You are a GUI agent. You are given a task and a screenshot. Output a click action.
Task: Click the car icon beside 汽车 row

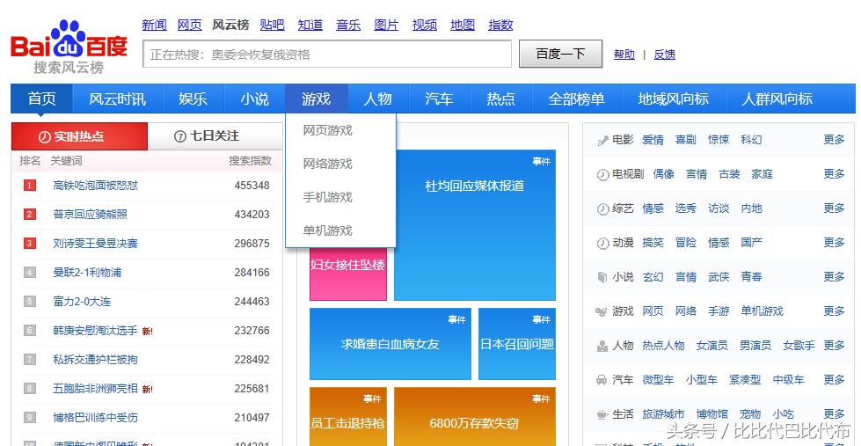[602, 380]
